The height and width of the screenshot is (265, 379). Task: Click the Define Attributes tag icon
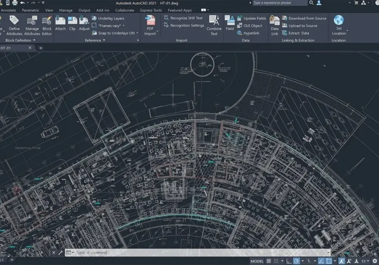14,20
